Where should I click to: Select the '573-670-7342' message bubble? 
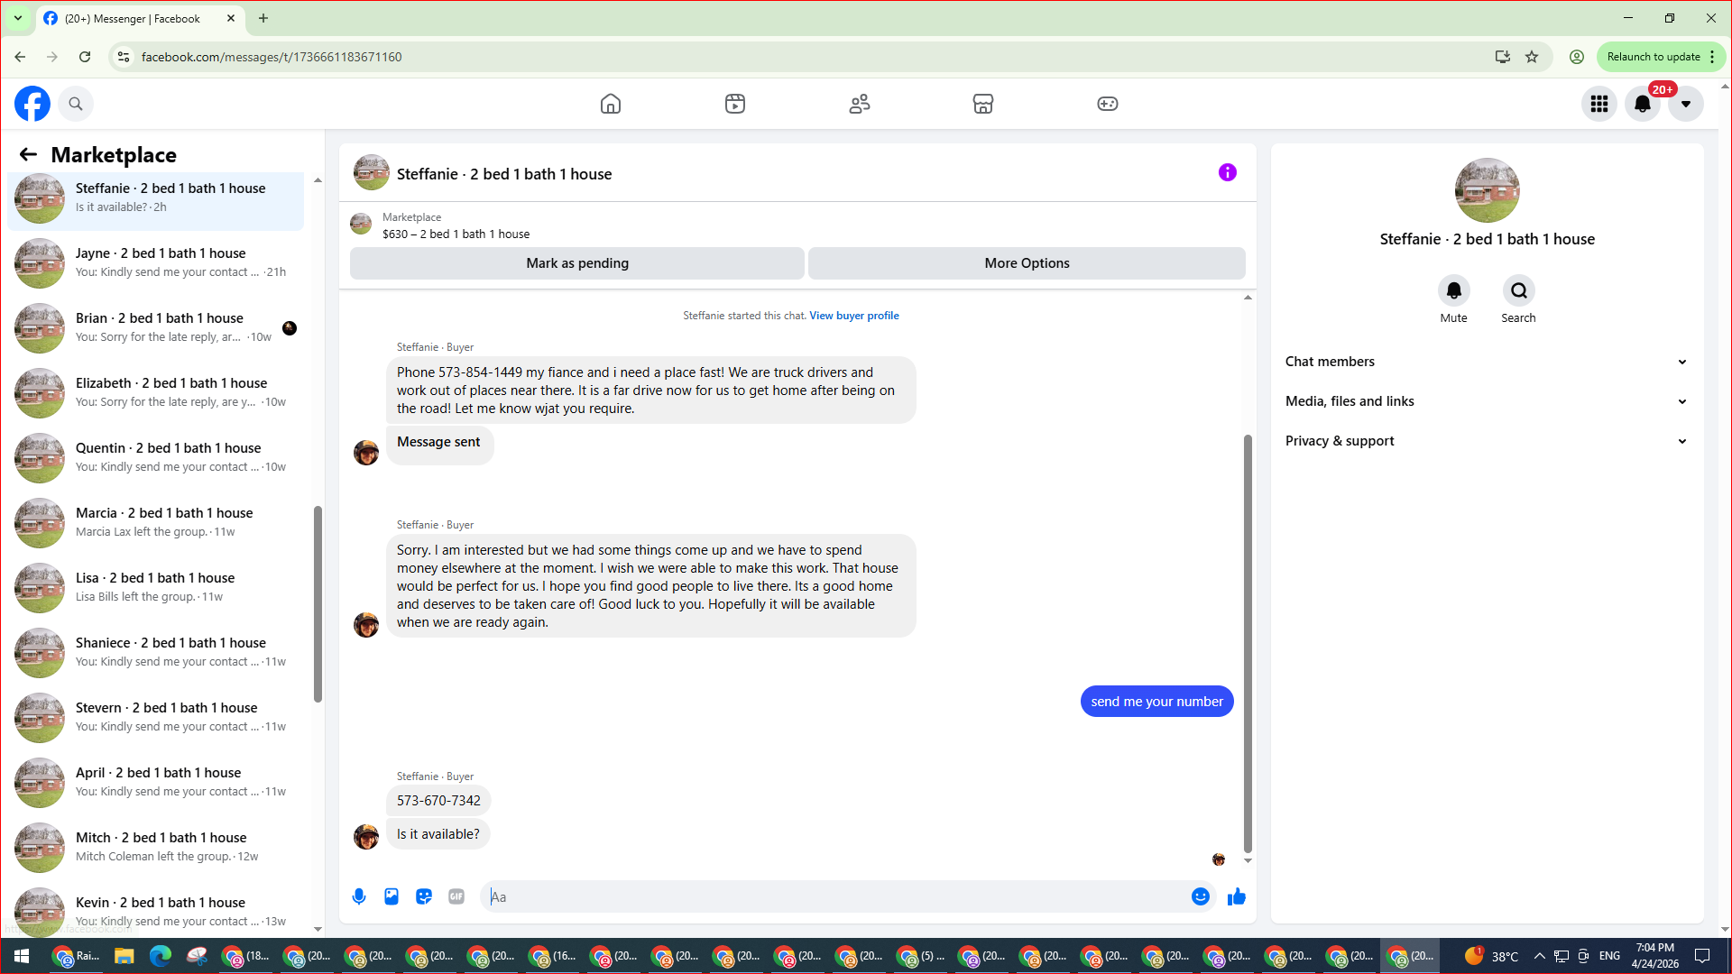tap(438, 801)
